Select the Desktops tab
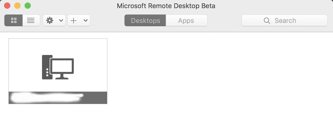The height and width of the screenshot is (128, 333). click(145, 21)
